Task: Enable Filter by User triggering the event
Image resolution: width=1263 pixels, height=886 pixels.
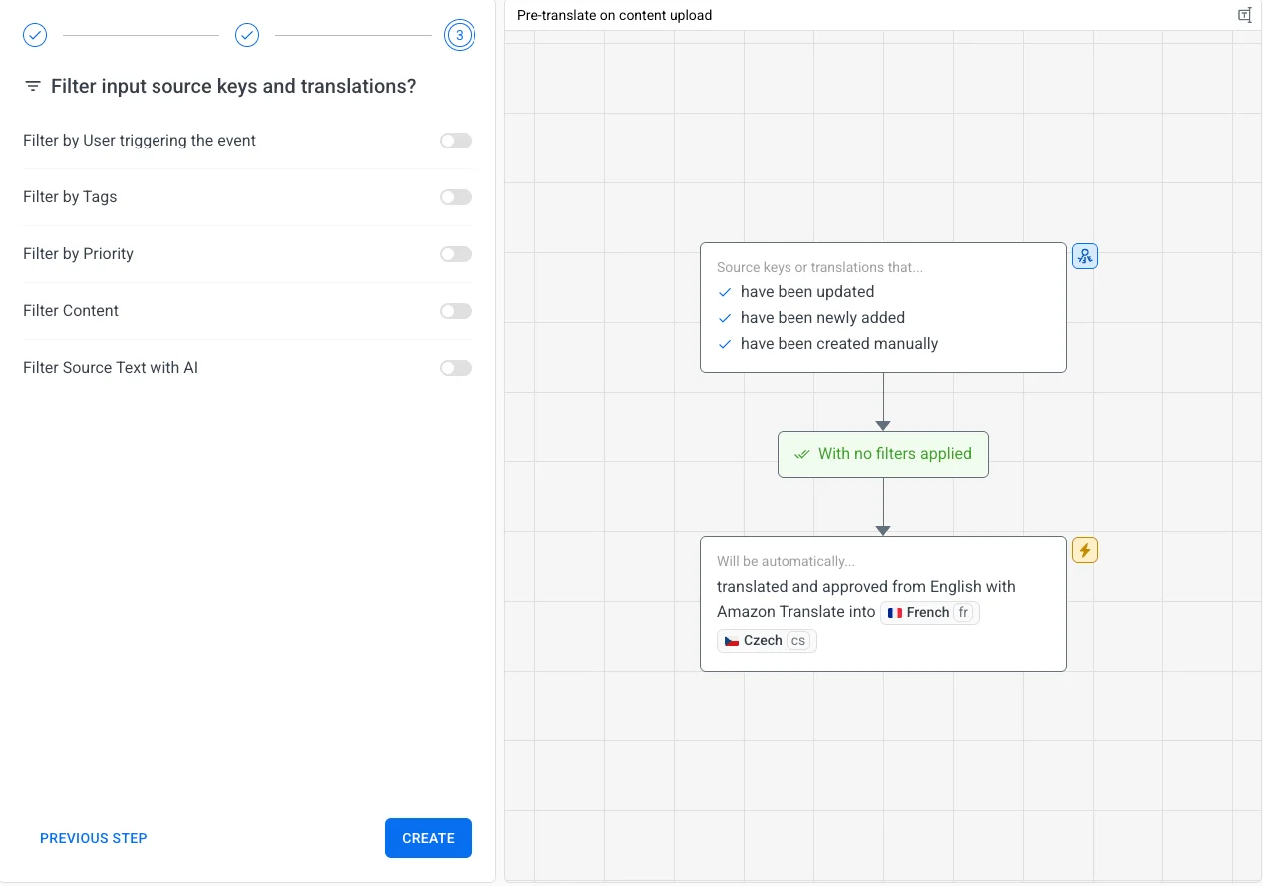Action: pyautogui.click(x=456, y=141)
